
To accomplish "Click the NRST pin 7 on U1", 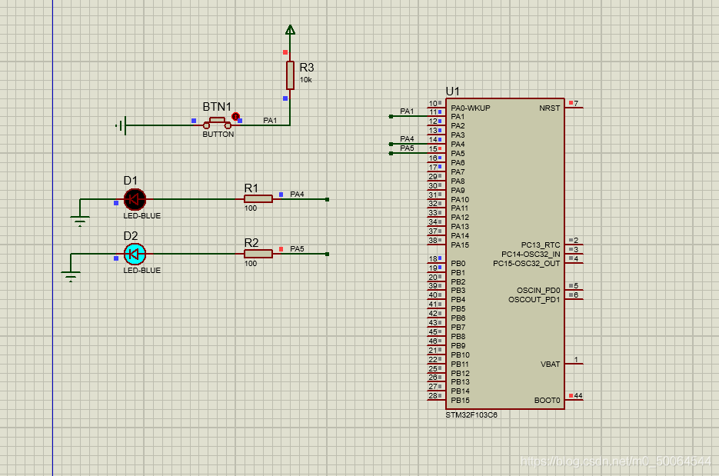I will [x=574, y=107].
